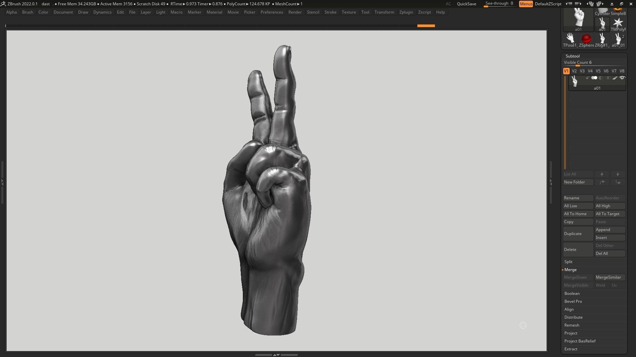This screenshot has width=636, height=357.
Task: Activate visibility set V2
Action: [x=574, y=71]
